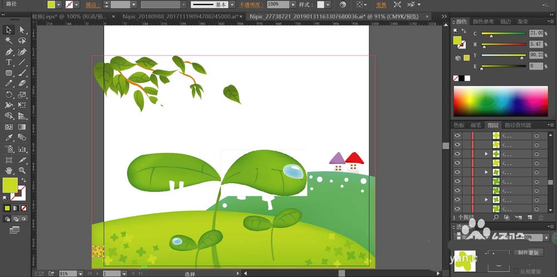Select the Shape Builder tool
Screen dimensions: 557x277
click(x=9, y=116)
